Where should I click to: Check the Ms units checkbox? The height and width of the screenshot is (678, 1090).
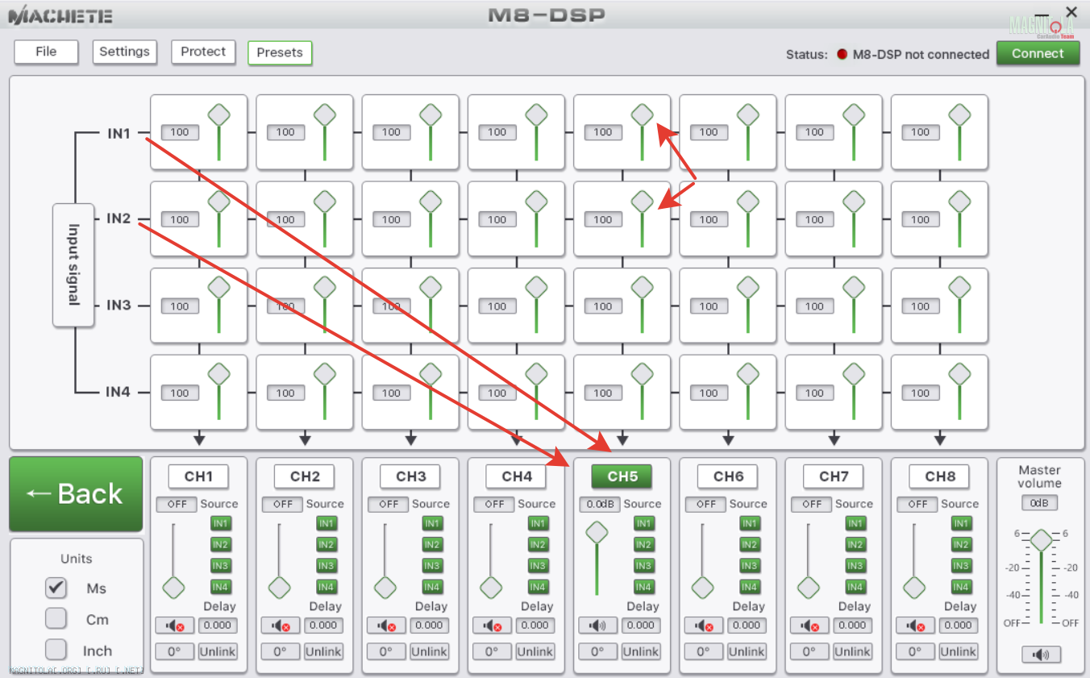point(56,589)
